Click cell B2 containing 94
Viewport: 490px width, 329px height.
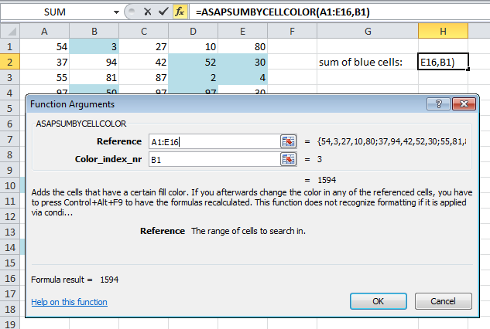(94, 62)
